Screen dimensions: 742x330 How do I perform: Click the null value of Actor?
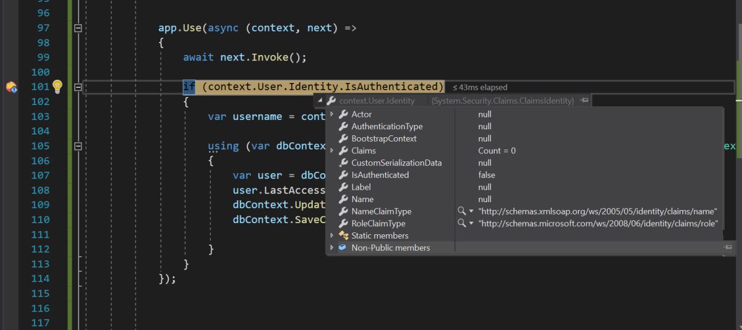pos(485,114)
